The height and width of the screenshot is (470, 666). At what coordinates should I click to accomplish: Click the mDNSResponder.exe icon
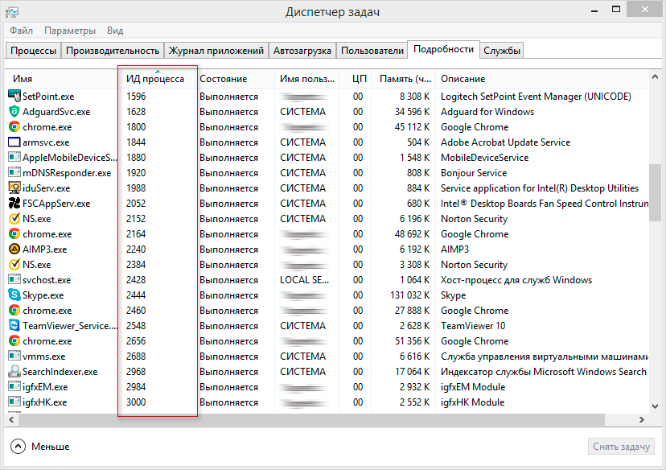[14, 172]
